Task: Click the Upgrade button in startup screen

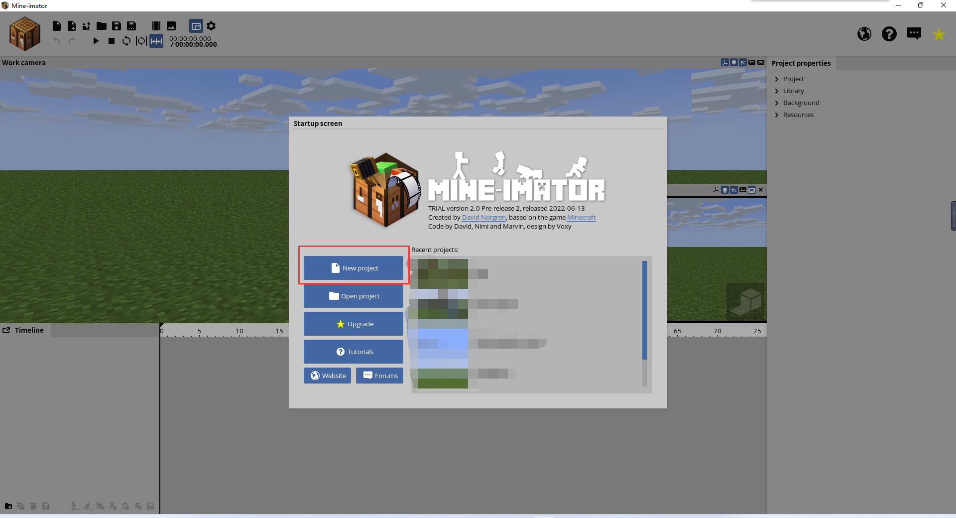Action: (x=354, y=324)
